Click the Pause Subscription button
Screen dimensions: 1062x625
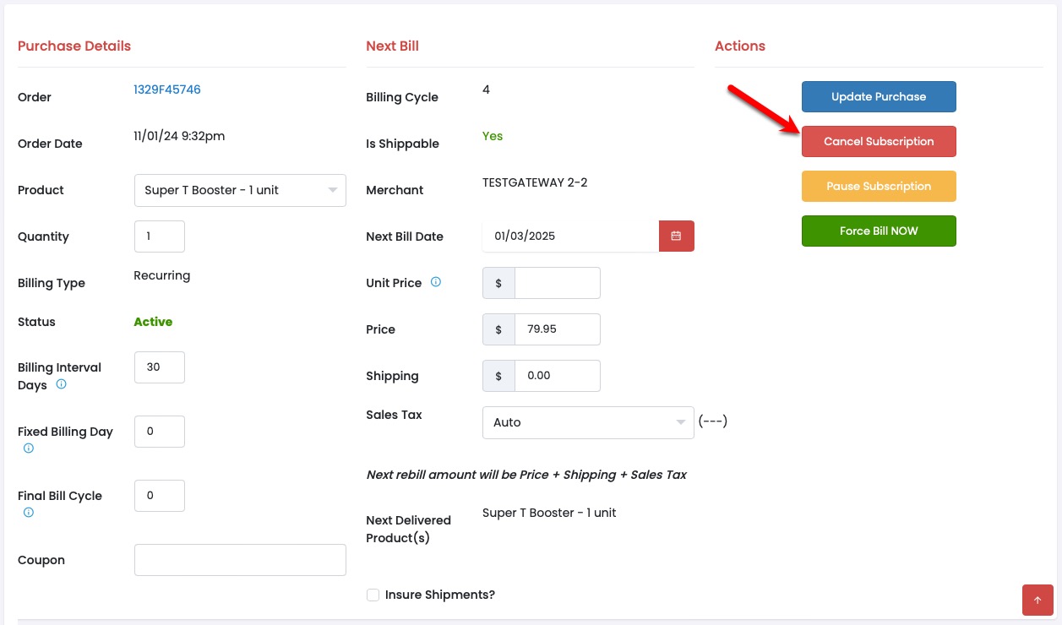coord(879,187)
